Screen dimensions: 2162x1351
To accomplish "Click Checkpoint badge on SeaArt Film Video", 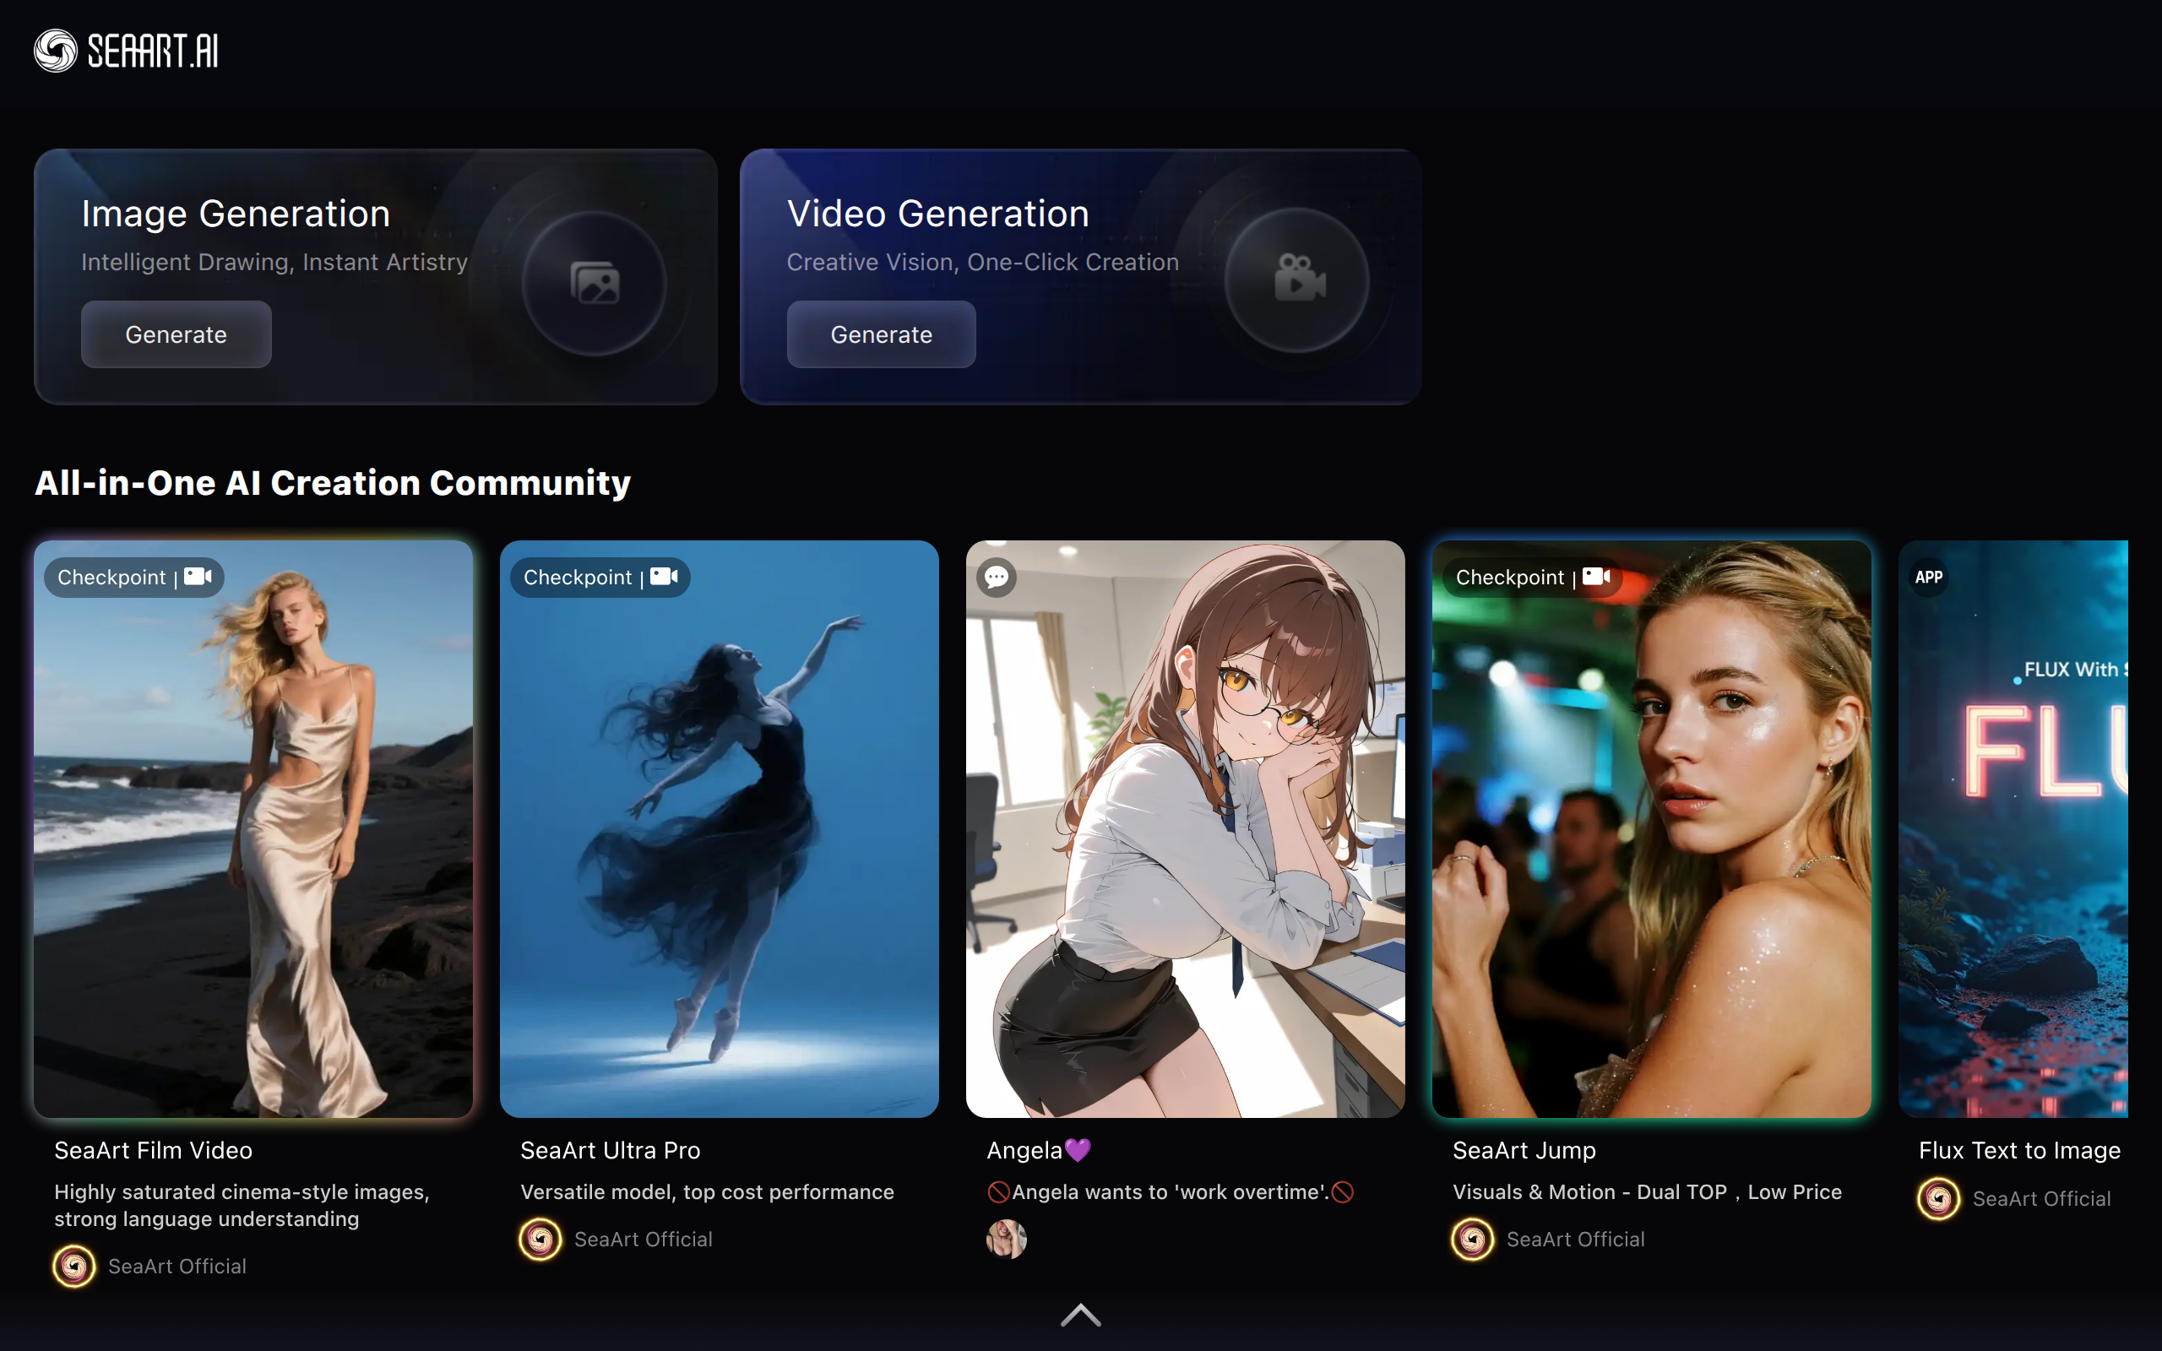I will pos(134,578).
